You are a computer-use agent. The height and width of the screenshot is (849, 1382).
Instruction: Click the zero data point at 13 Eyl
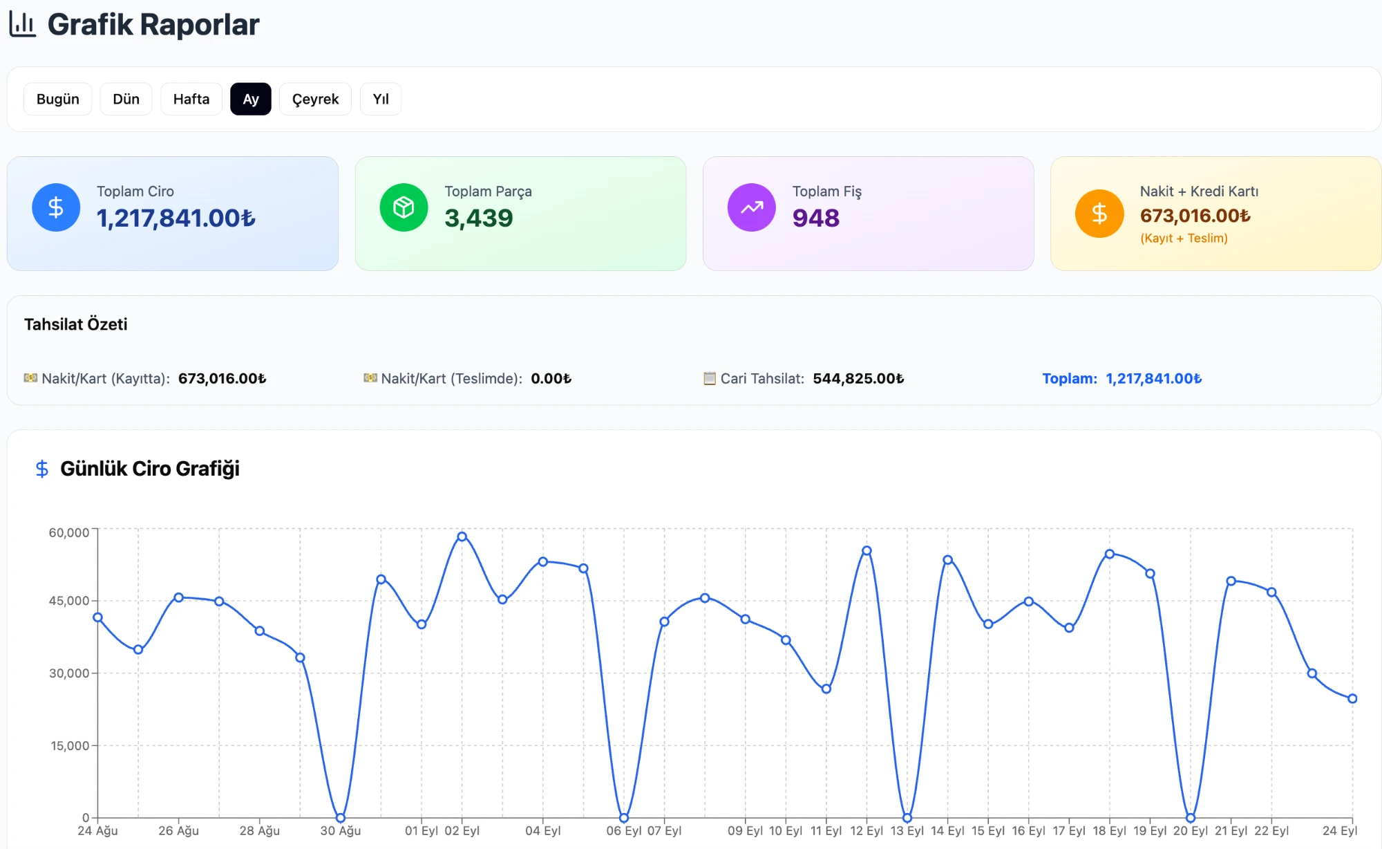point(907,818)
